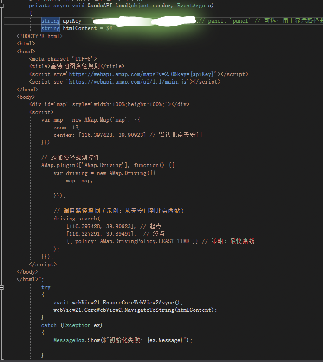This screenshot has width=323, height=362.
Task: Click the opening <head> tag
Action: point(26,51)
